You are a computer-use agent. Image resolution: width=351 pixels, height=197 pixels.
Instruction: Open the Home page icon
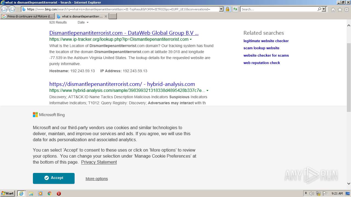coord(333,10)
